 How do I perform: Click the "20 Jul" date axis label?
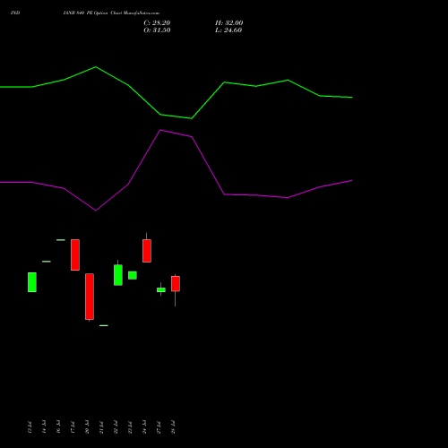pos(87,427)
